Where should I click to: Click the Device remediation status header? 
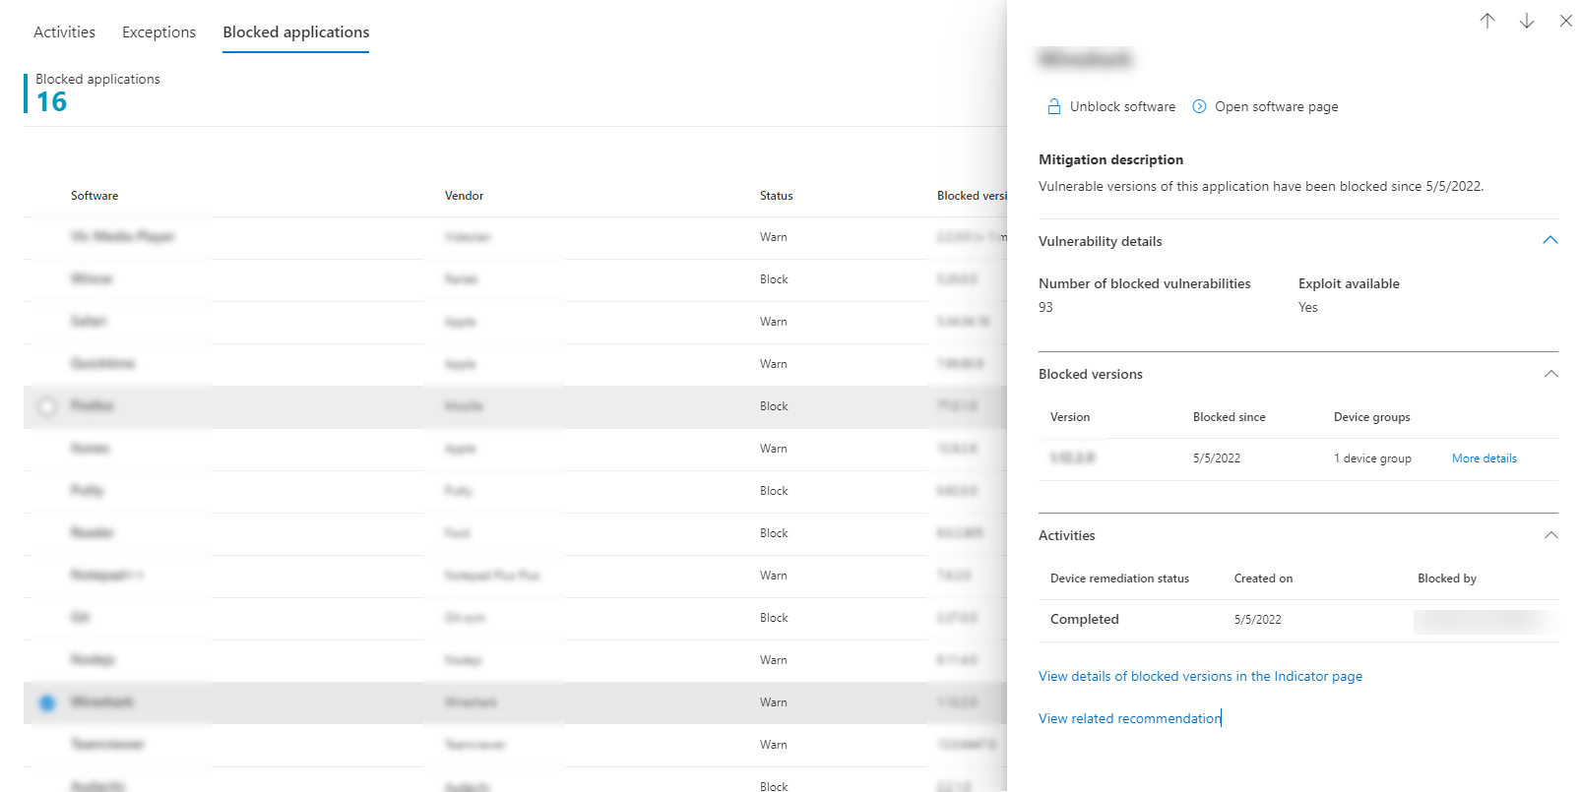click(x=1119, y=579)
